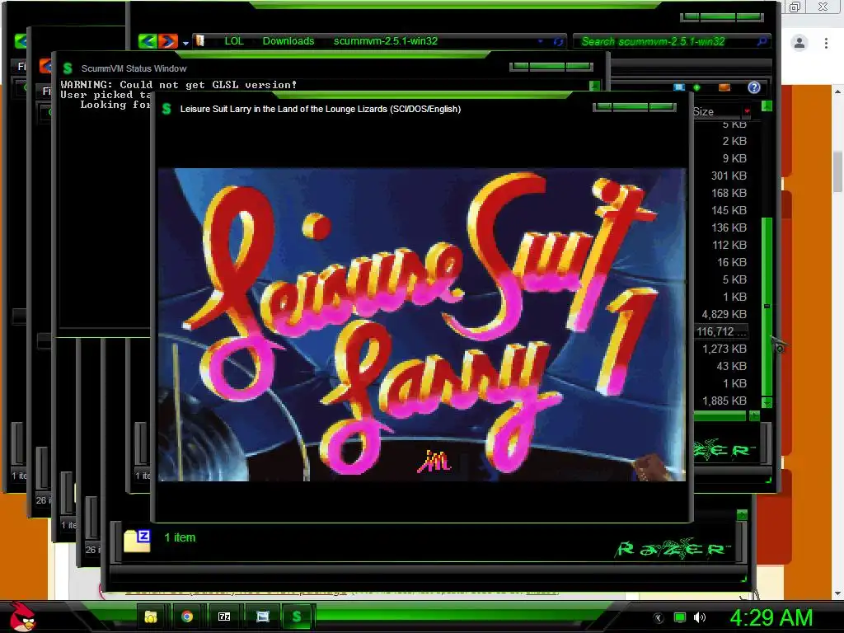The width and height of the screenshot is (844, 633).
Task: Select the file sized 1,885 KB
Action: pyautogui.click(x=724, y=401)
